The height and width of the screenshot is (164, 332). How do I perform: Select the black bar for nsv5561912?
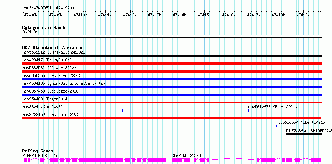172,56
